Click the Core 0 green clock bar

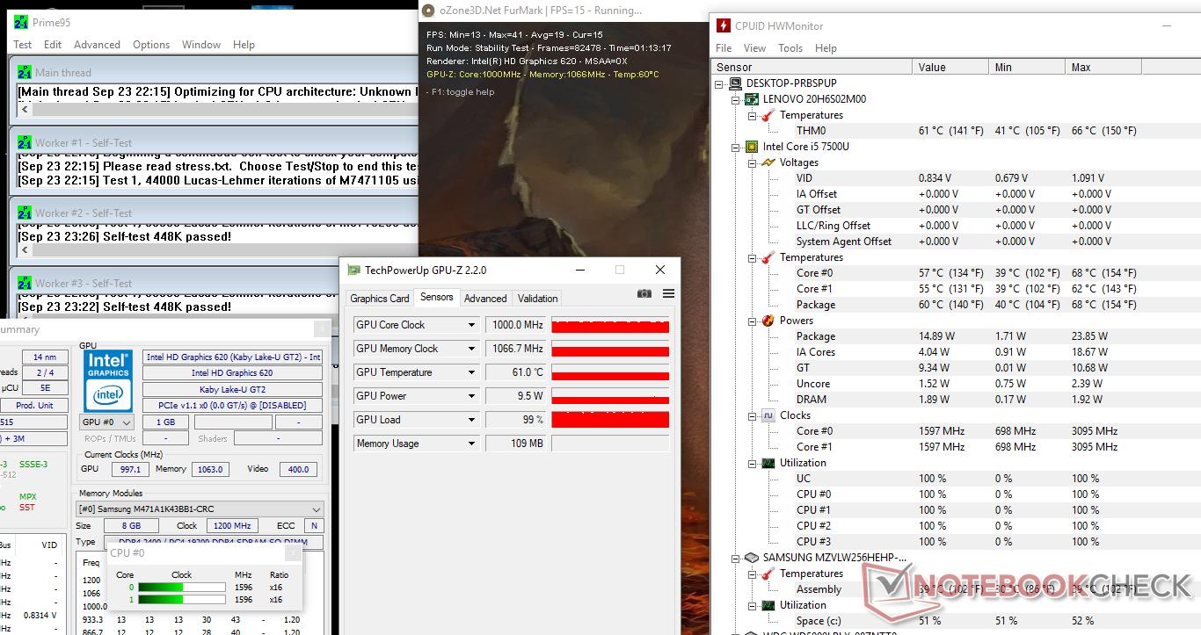click(181, 588)
